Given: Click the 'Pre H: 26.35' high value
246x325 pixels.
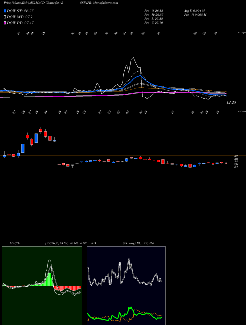Looking at the screenshot, I should 154,15.
